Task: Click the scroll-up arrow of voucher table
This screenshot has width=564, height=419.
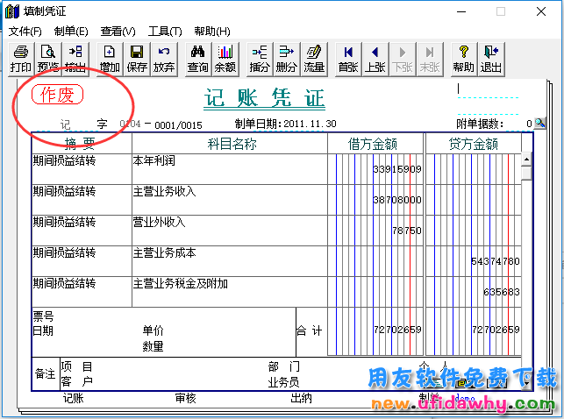Action: 526,160
